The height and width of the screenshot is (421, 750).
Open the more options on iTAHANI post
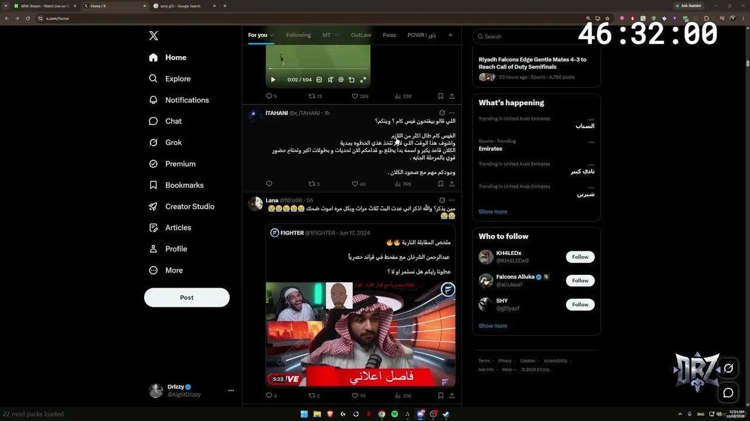pyautogui.click(x=452, y=113)
